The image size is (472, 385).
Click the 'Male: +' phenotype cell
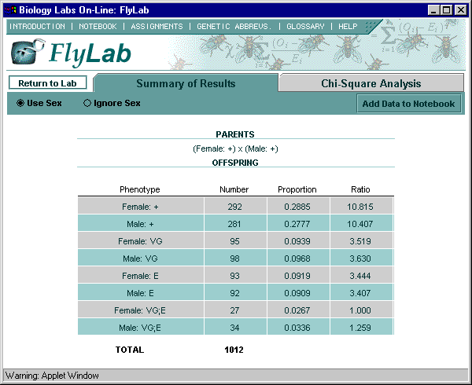pos(141,224)
